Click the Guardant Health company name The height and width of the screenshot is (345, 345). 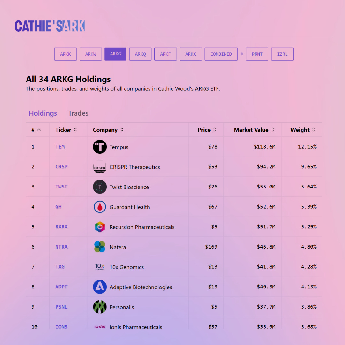pyautogui.click(x=130, y=207)
